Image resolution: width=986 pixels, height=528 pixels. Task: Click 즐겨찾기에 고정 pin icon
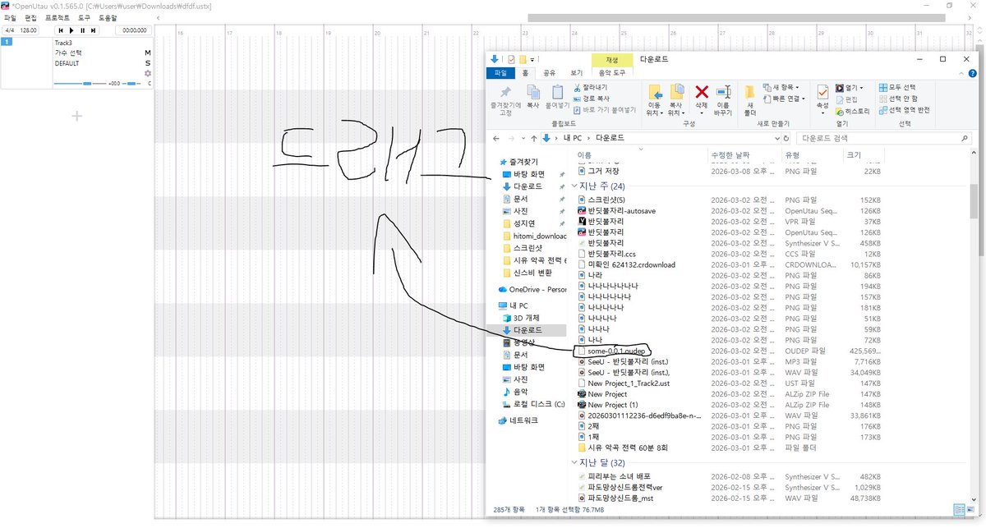click(505, 99)
